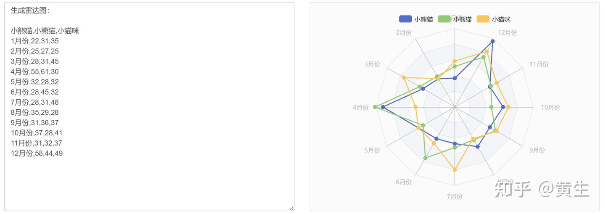Click the 10月份 axis label

tap(550, 108)
